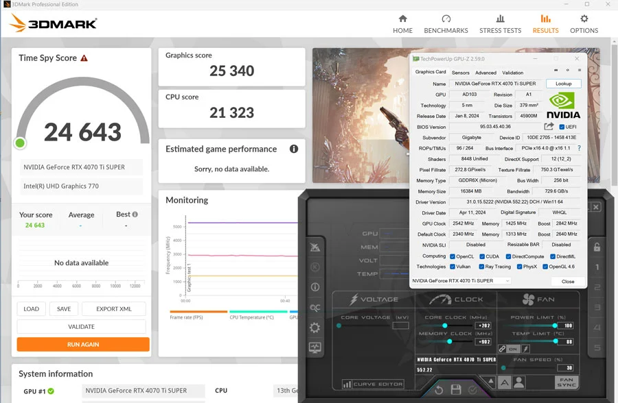Click the fighter-jet icon in the Afterburner sidebar
618x403 pixels.
click(x=315, y=247)
